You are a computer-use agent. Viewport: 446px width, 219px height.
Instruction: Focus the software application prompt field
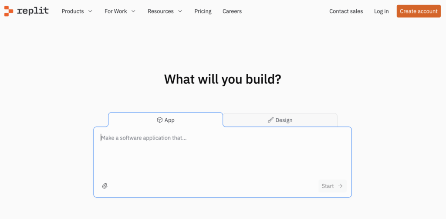pos(222,153)
